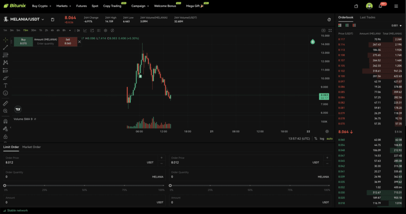Select the crosshair cursor tool
406x214 pixels.
[6, 40]
